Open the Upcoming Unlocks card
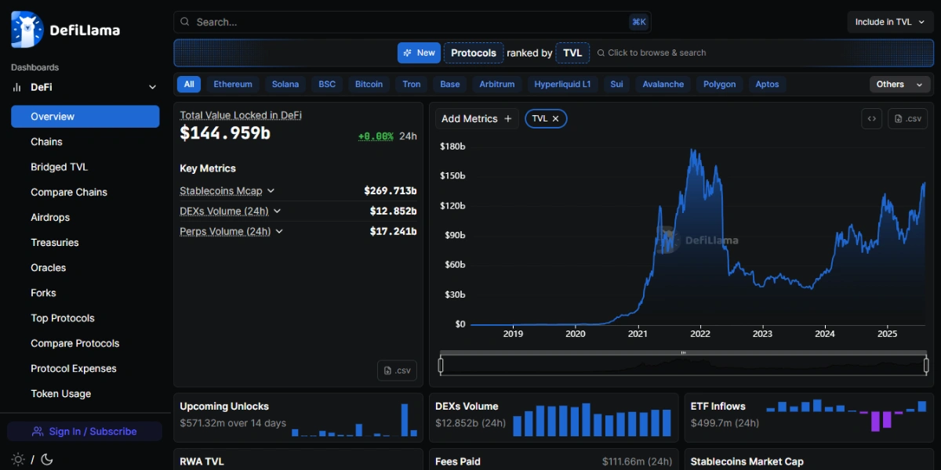The image size is (941, 470). click(299, 418)
